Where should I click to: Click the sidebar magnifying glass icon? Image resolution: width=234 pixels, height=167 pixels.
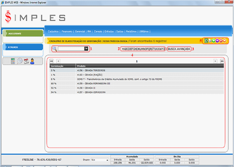tap(20, 61)
